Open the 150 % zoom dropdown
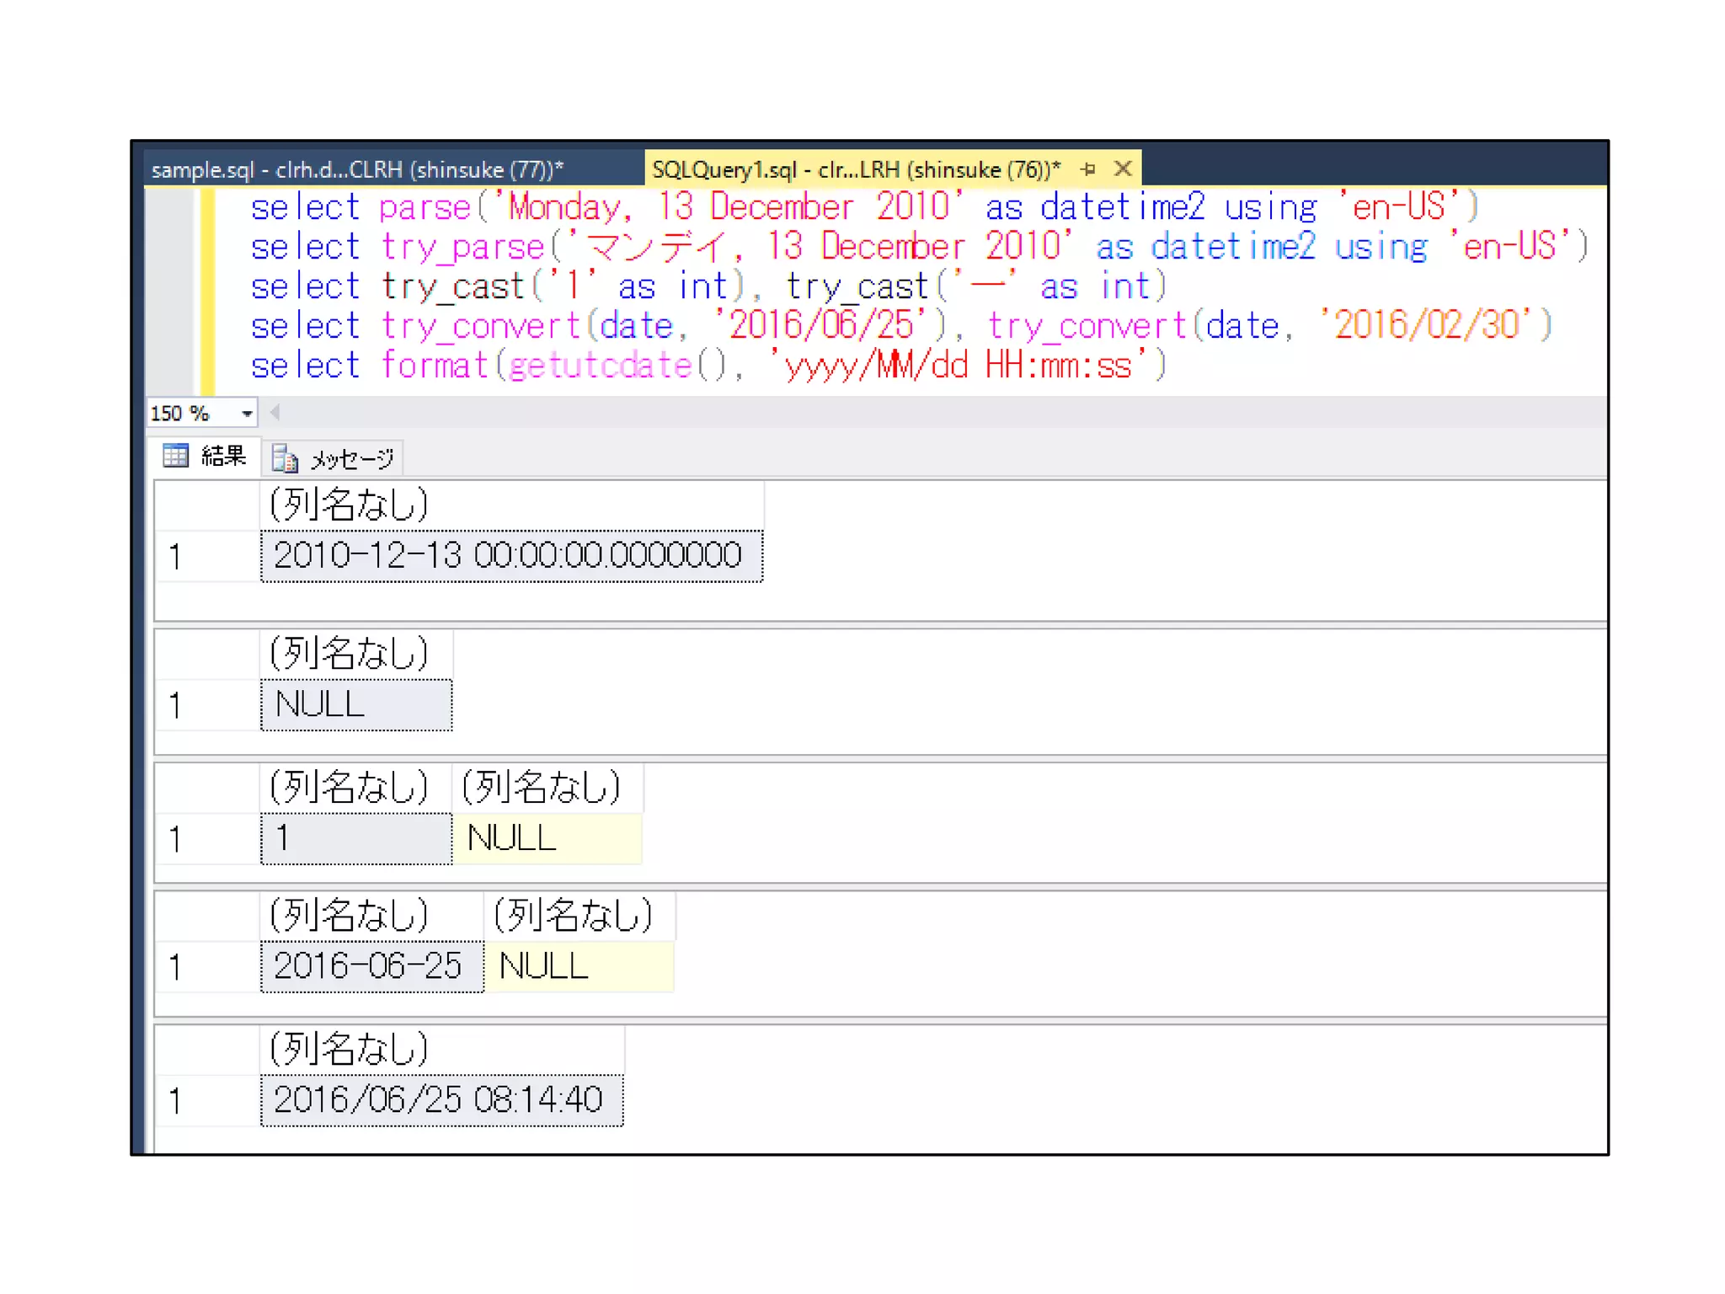1725x1294 pixels. pos(247,414)
